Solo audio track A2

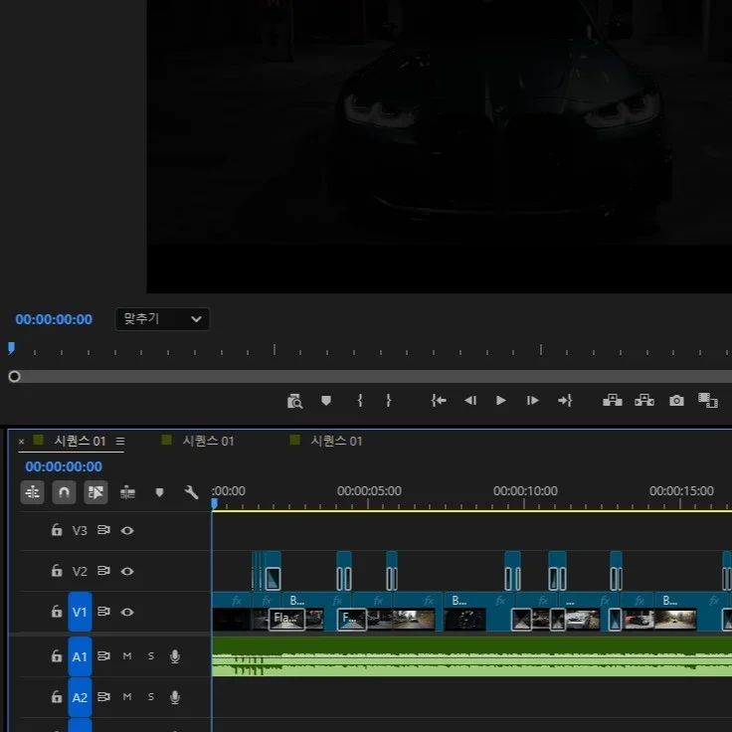pos(151,696)
